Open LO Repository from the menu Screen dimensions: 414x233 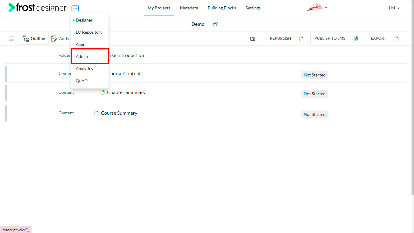click(89, 32)
